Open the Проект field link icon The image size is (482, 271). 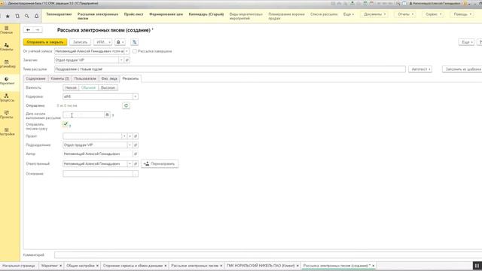click(136, 135)
